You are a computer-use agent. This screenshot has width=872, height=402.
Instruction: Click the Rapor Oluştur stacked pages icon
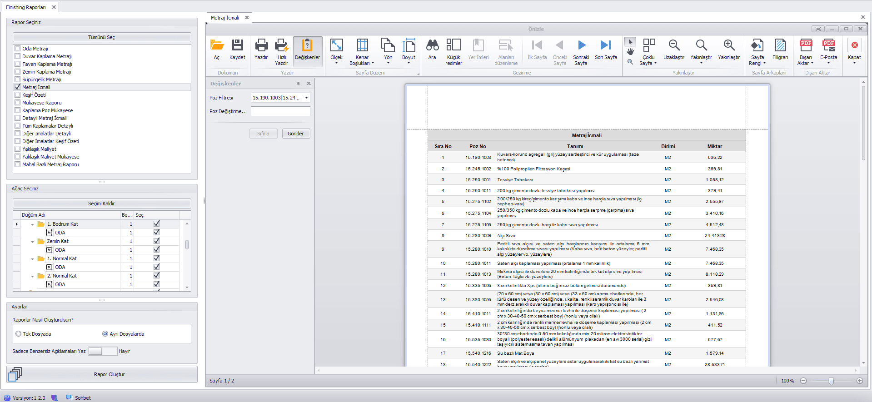(x=15, y=374)
